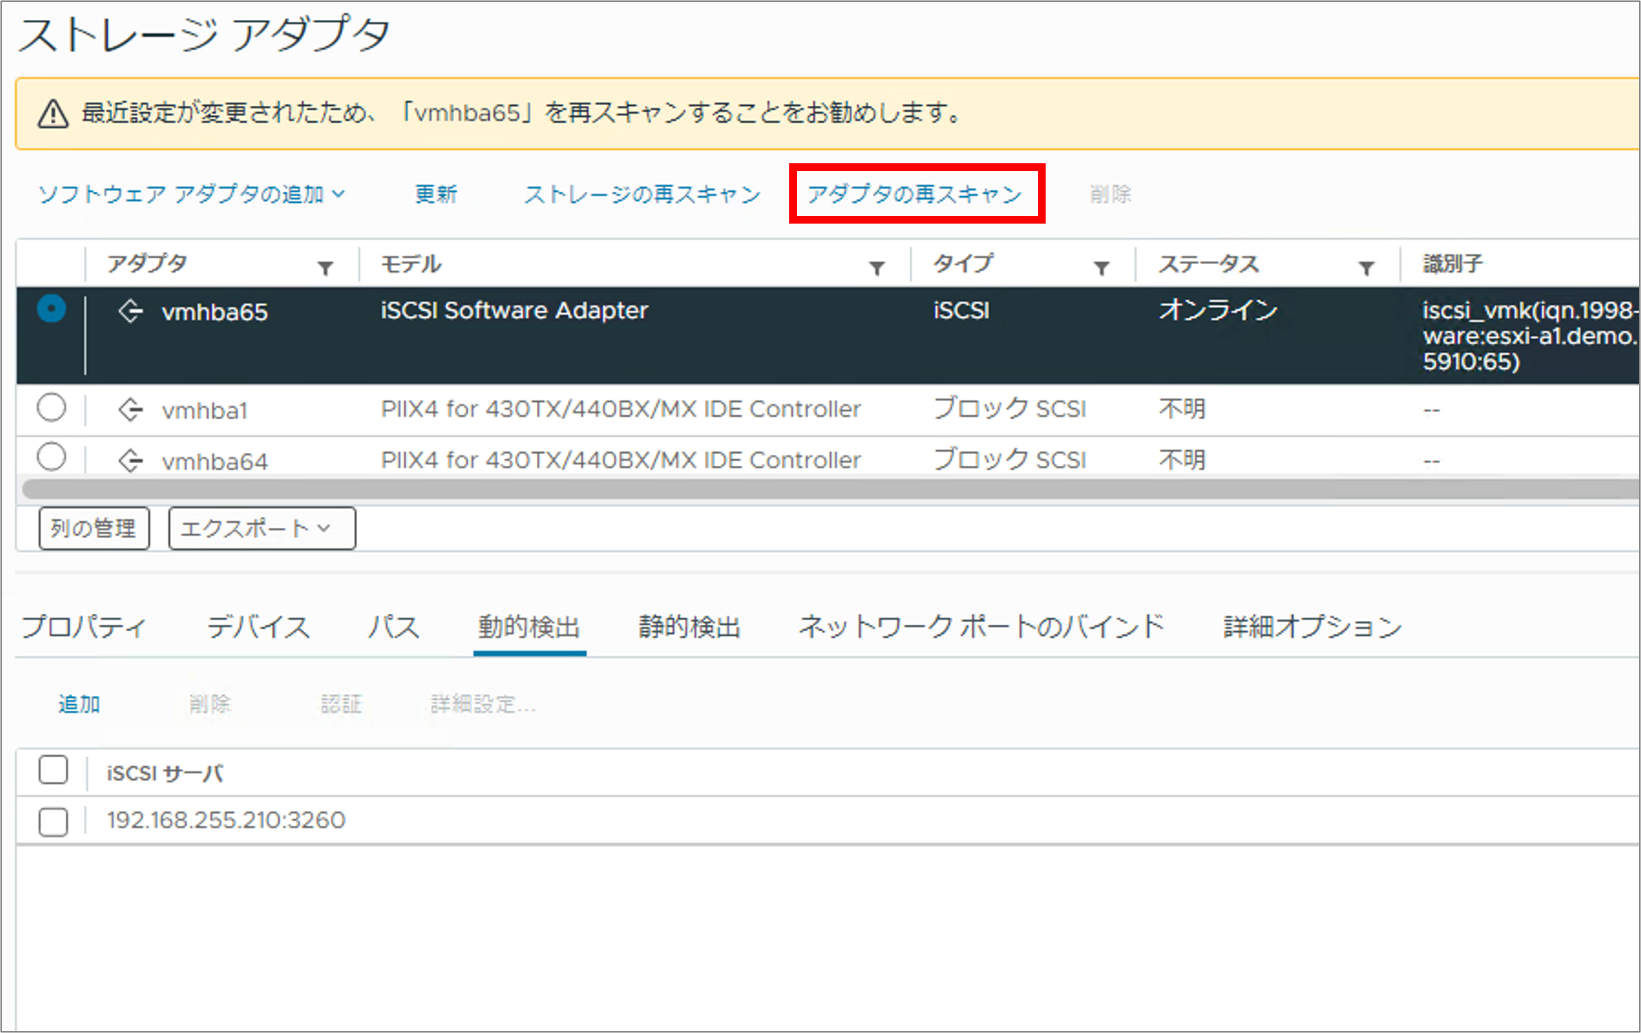Toggle the iSCSI サーバ header checkbox
The height and width of the screenshot is (1033, 1641).
[x=53, y=770]
